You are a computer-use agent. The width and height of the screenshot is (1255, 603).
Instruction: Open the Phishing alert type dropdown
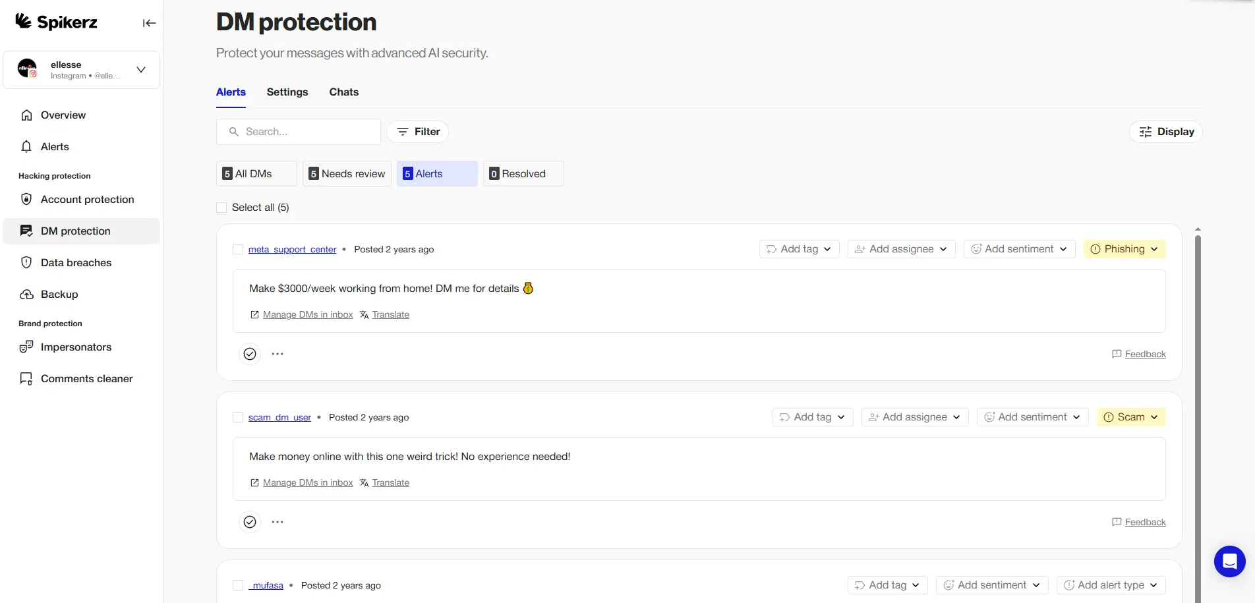point(1124,249)
